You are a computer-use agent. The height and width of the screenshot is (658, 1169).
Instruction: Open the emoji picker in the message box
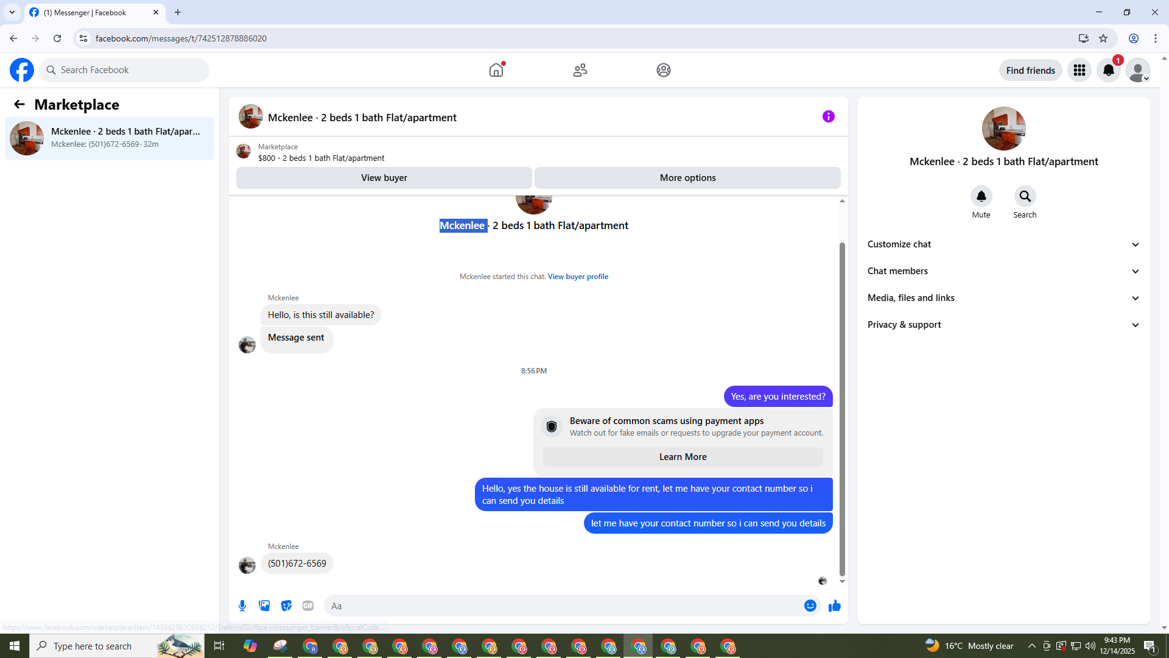(810, 606)
